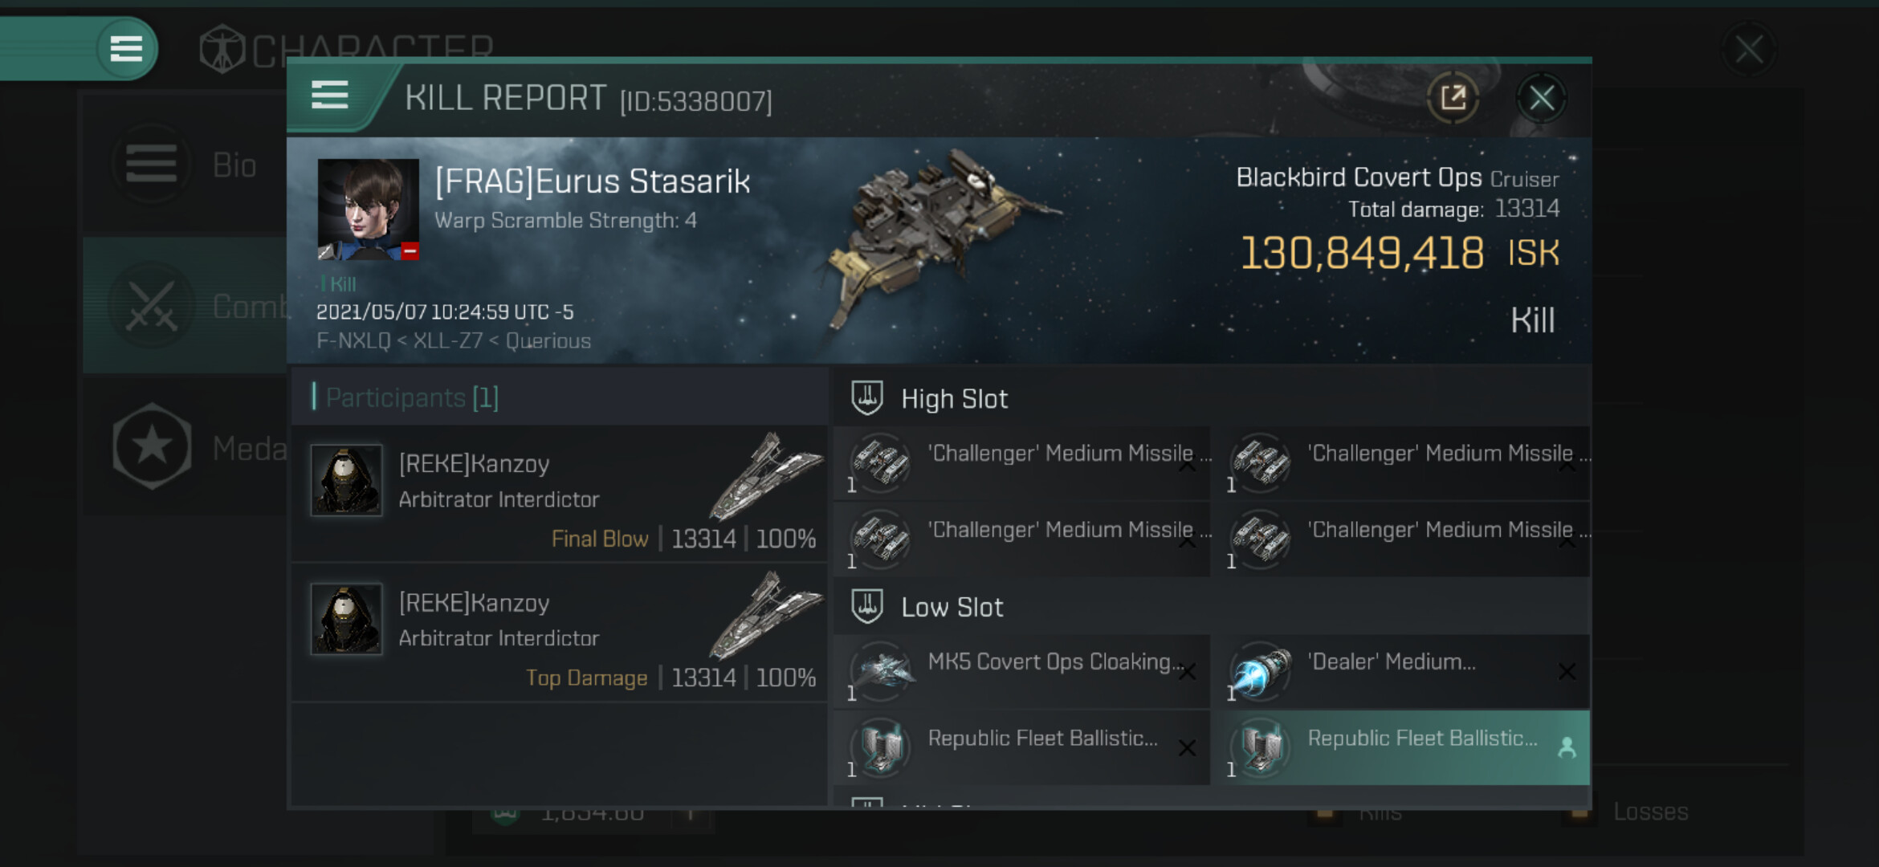The height and width of the screenshot is (867, 1879).
Task: Click the first 'Challenger' Medium Missile launcher
Action: tap(1021, 463)
